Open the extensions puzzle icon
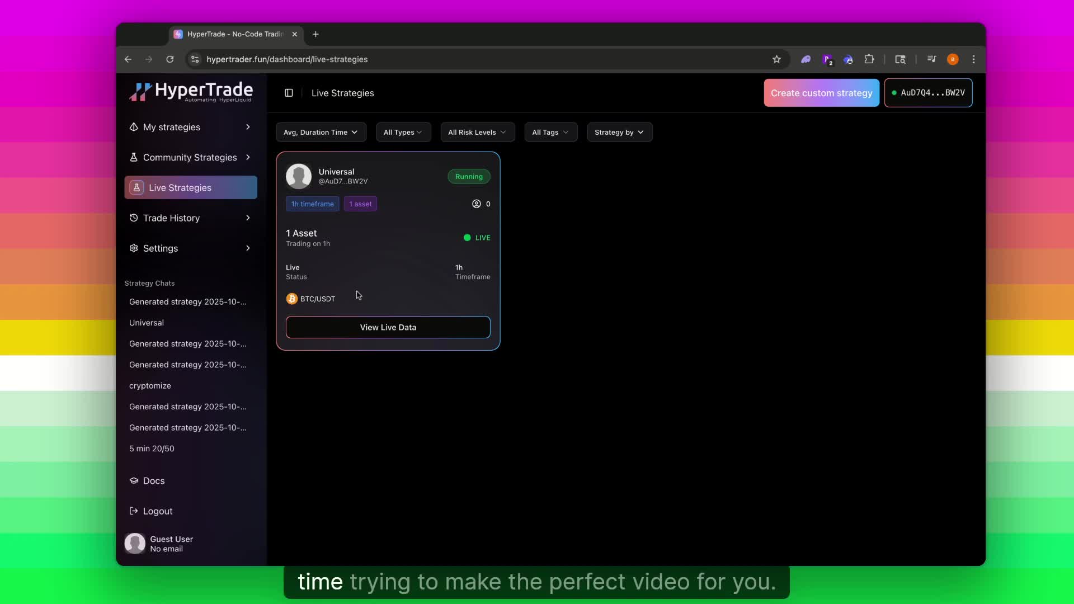 tap(869, 59)
